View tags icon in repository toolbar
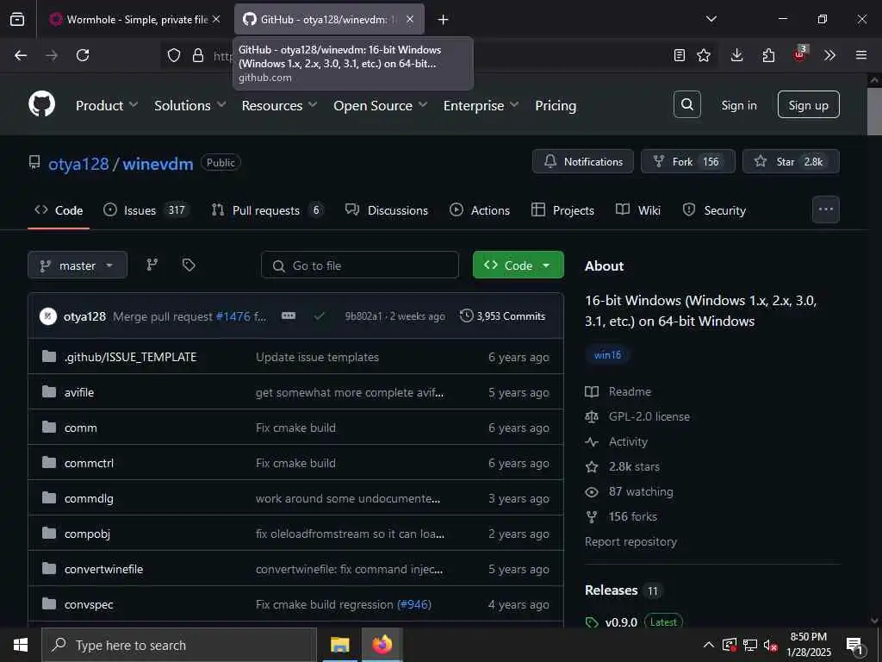882x662 pixels. (189, 265)
